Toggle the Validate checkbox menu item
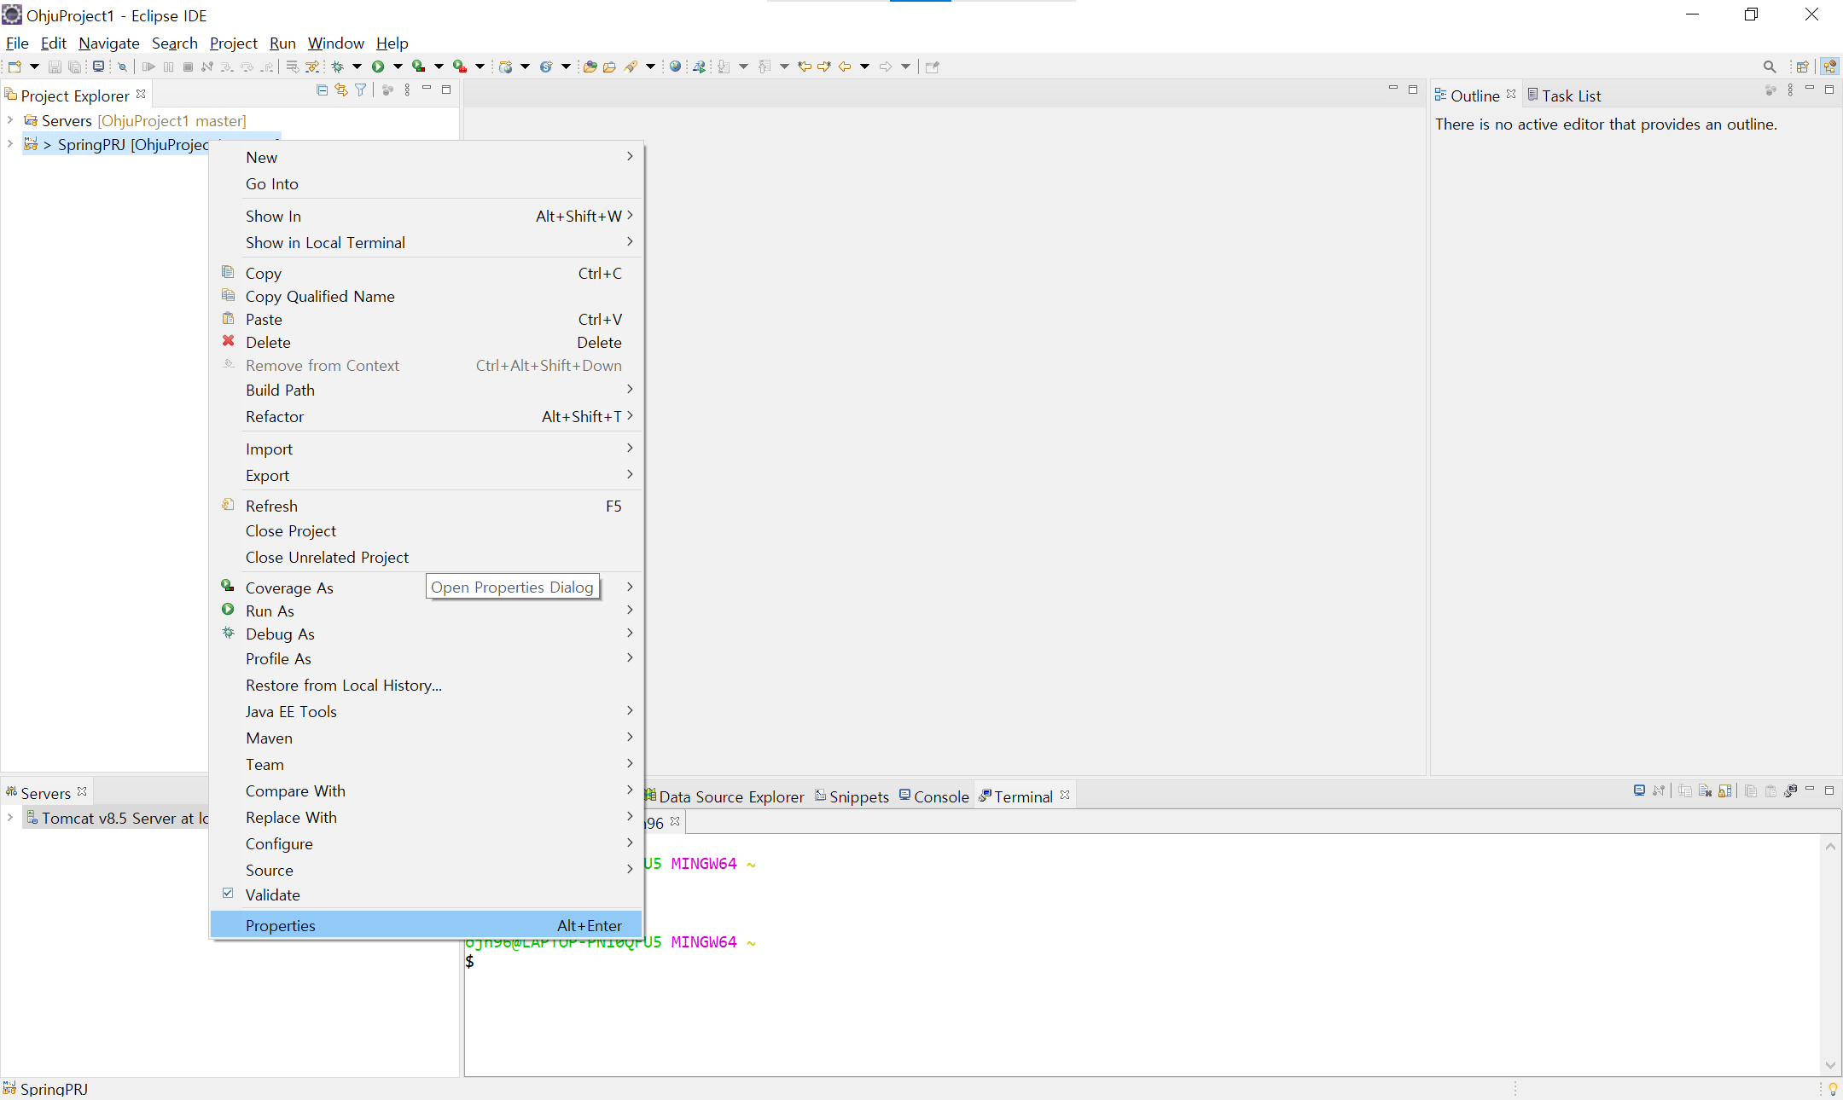This screenshot has height=1100, width=1843. [273, 894]
